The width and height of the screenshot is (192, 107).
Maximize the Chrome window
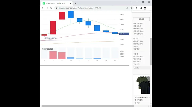click(x=143, y=2)
